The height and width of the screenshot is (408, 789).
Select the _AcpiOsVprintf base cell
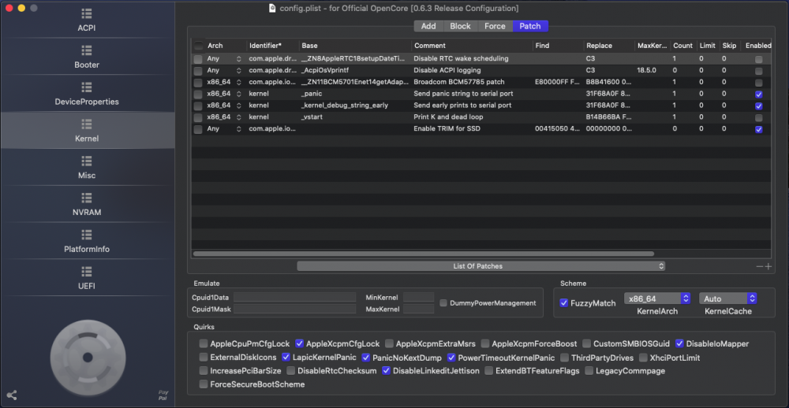324,70
